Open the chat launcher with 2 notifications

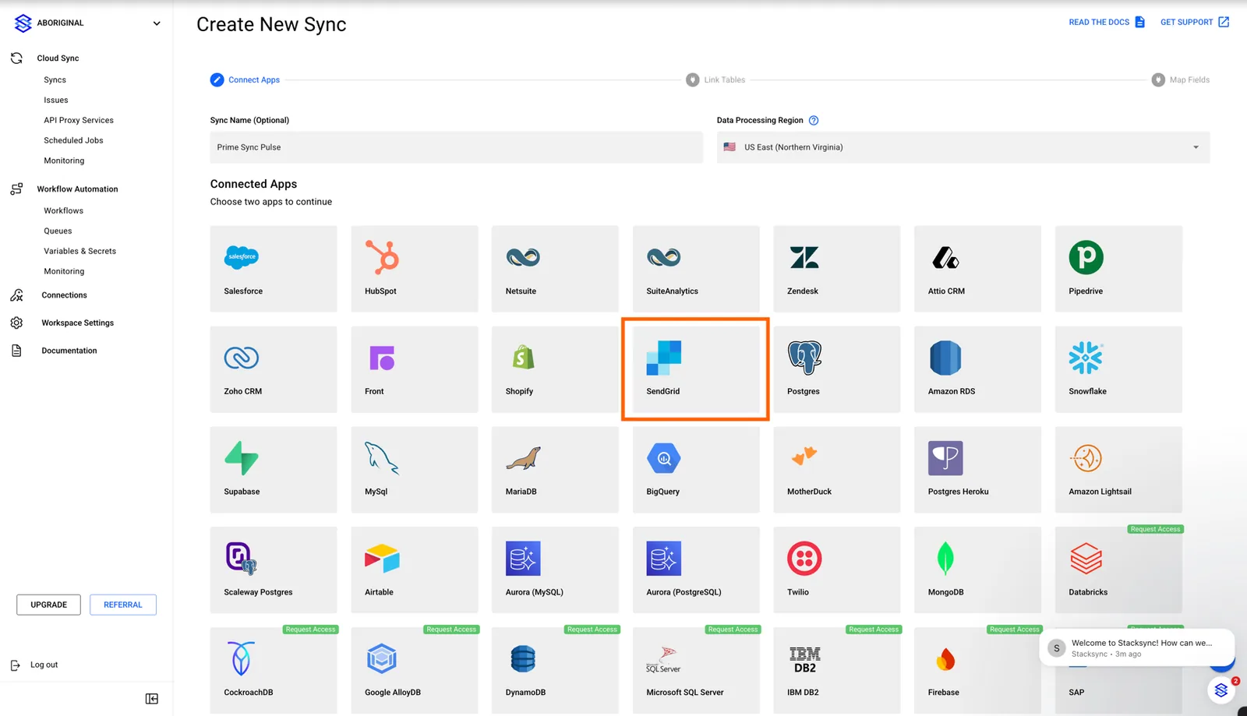coord(1222,690)
